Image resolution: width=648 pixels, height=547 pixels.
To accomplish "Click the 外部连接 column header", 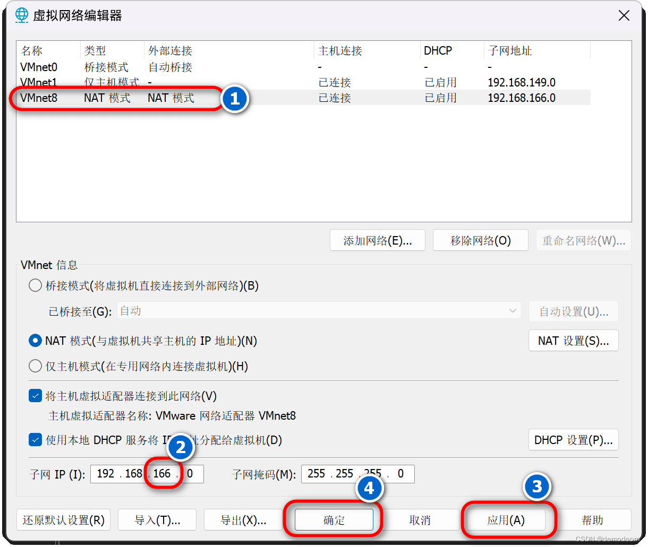I will 229,51.
